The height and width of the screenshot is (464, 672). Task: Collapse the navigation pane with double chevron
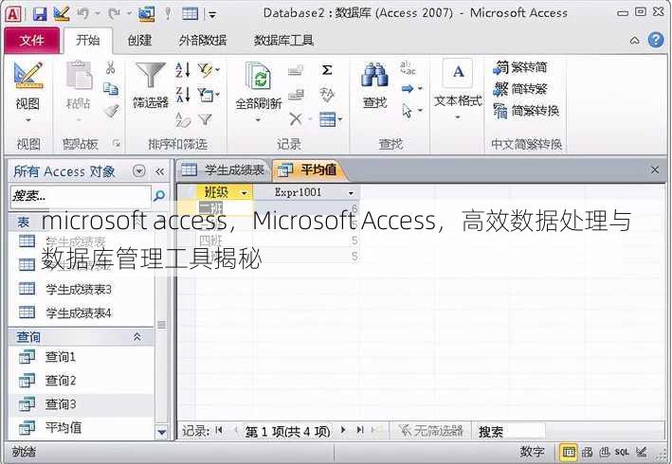tap(160, 171)
